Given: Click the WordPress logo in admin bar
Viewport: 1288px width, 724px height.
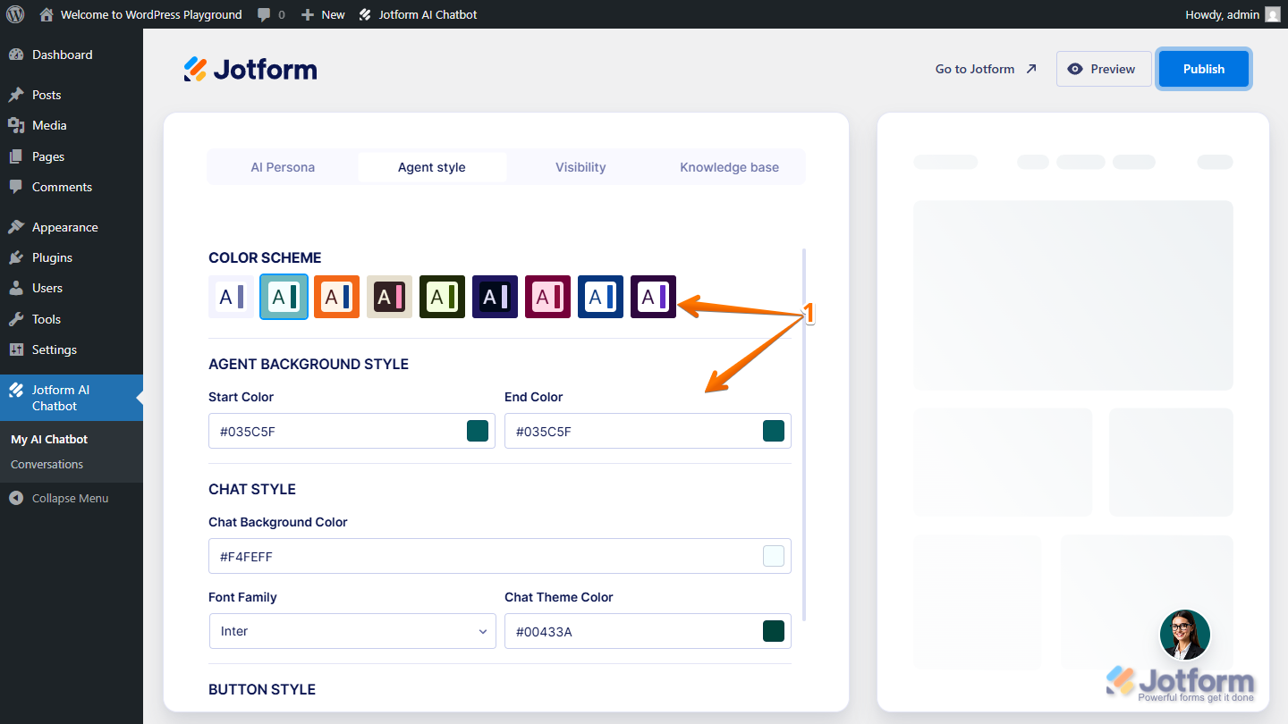Looking at the screenshot, I should coord(15,14).
